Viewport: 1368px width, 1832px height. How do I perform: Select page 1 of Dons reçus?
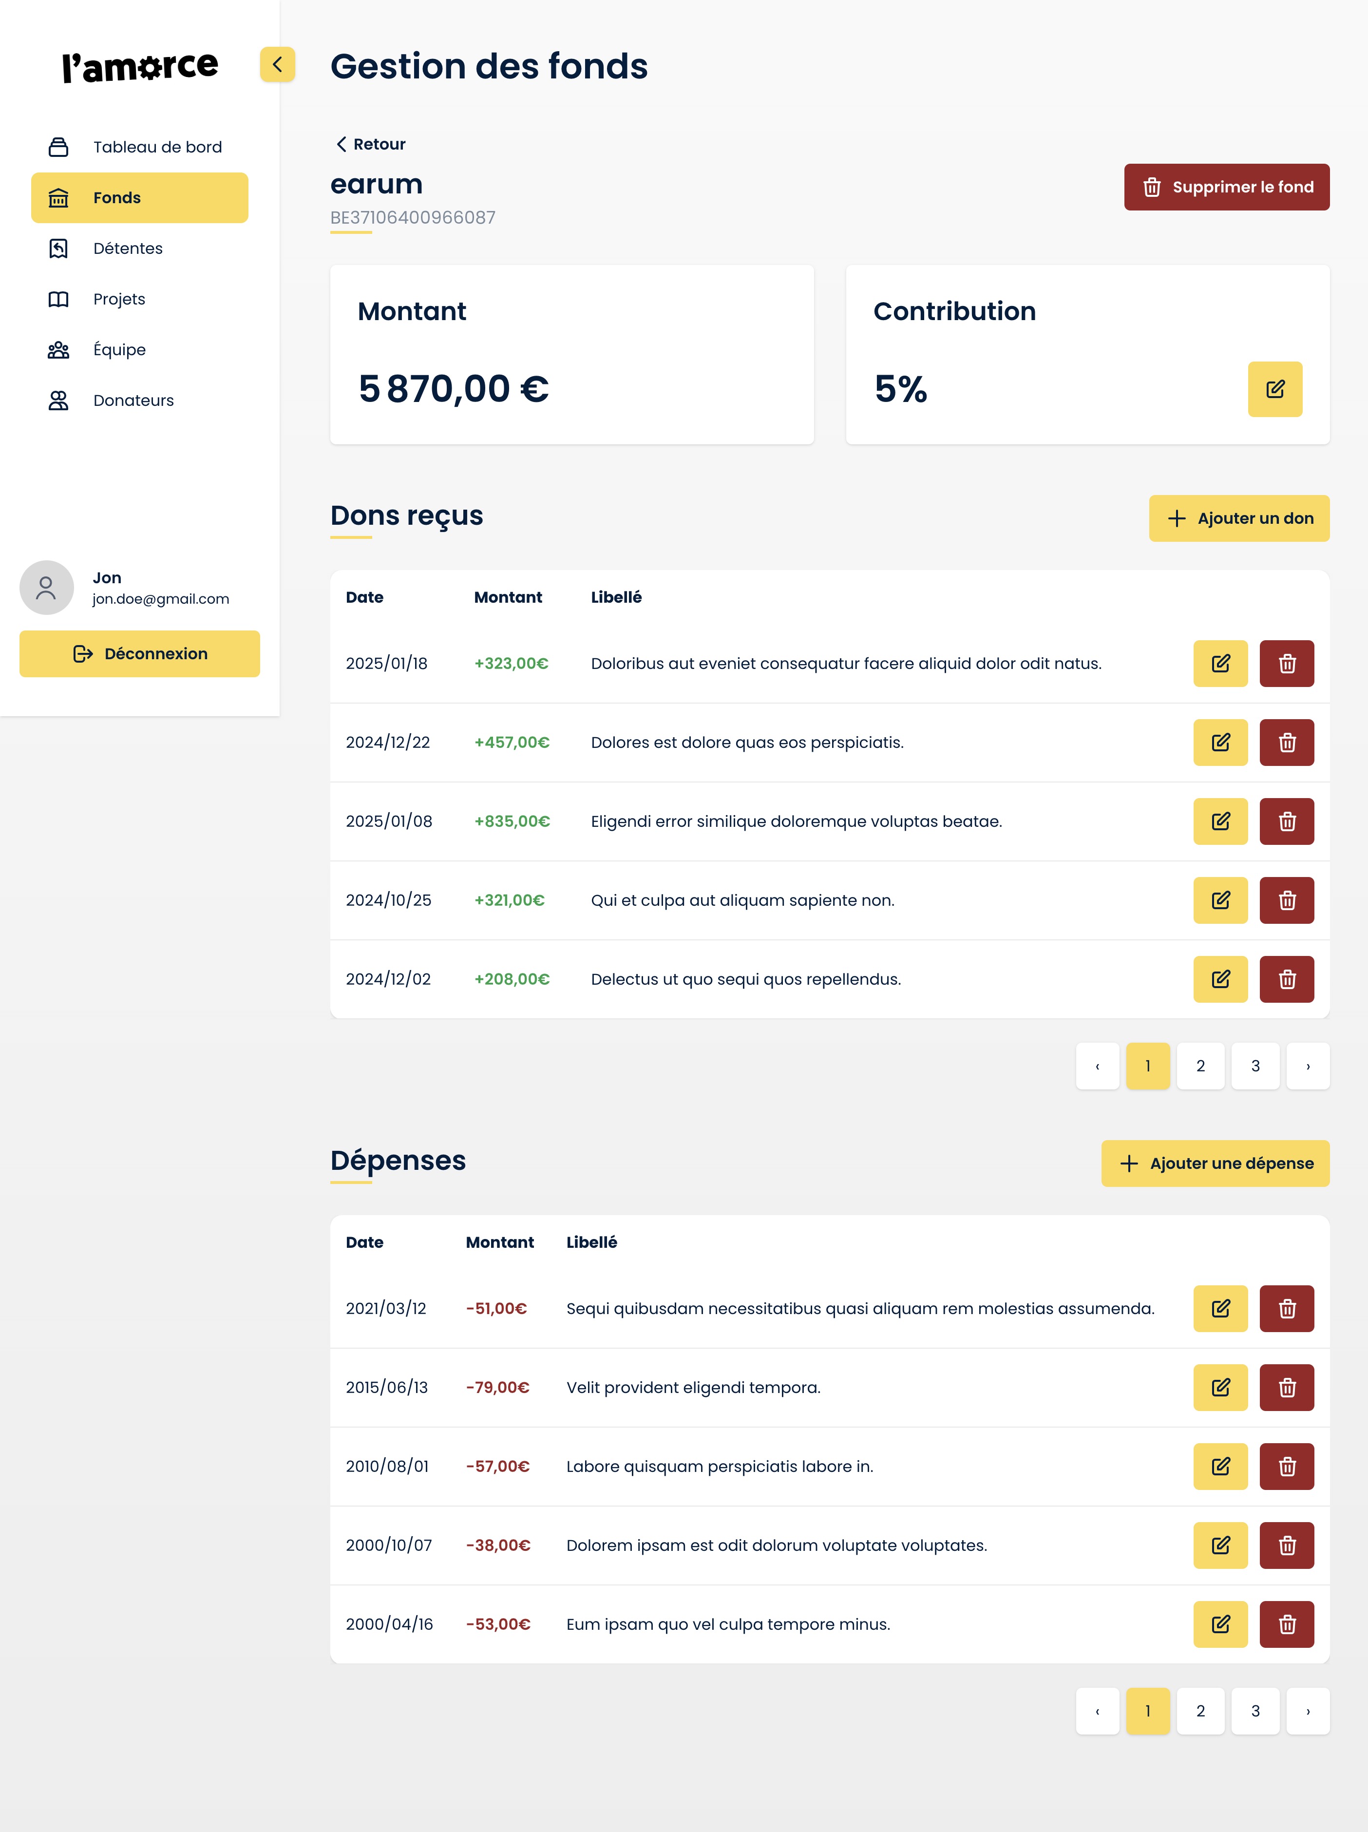tap(1148, 1067)
